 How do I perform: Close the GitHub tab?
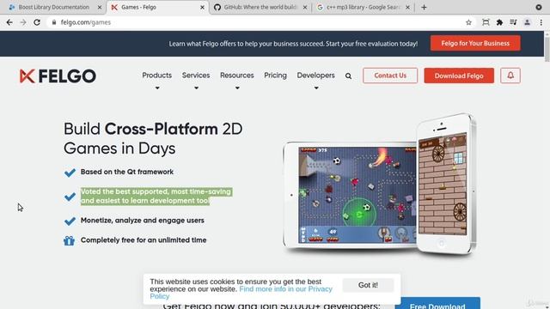pos(305,7)
